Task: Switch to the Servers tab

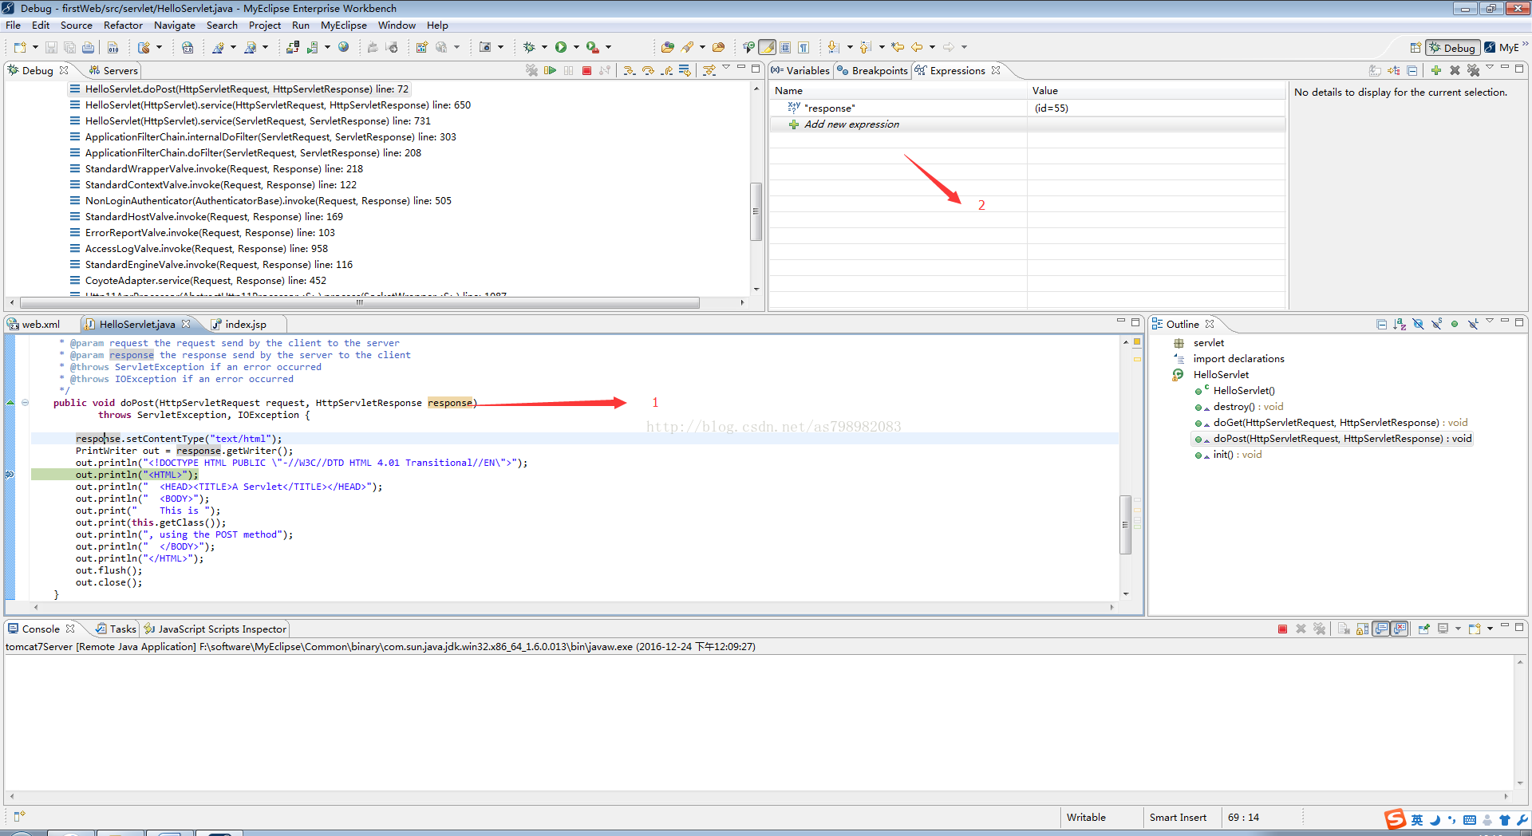Action: click(113, 70)
